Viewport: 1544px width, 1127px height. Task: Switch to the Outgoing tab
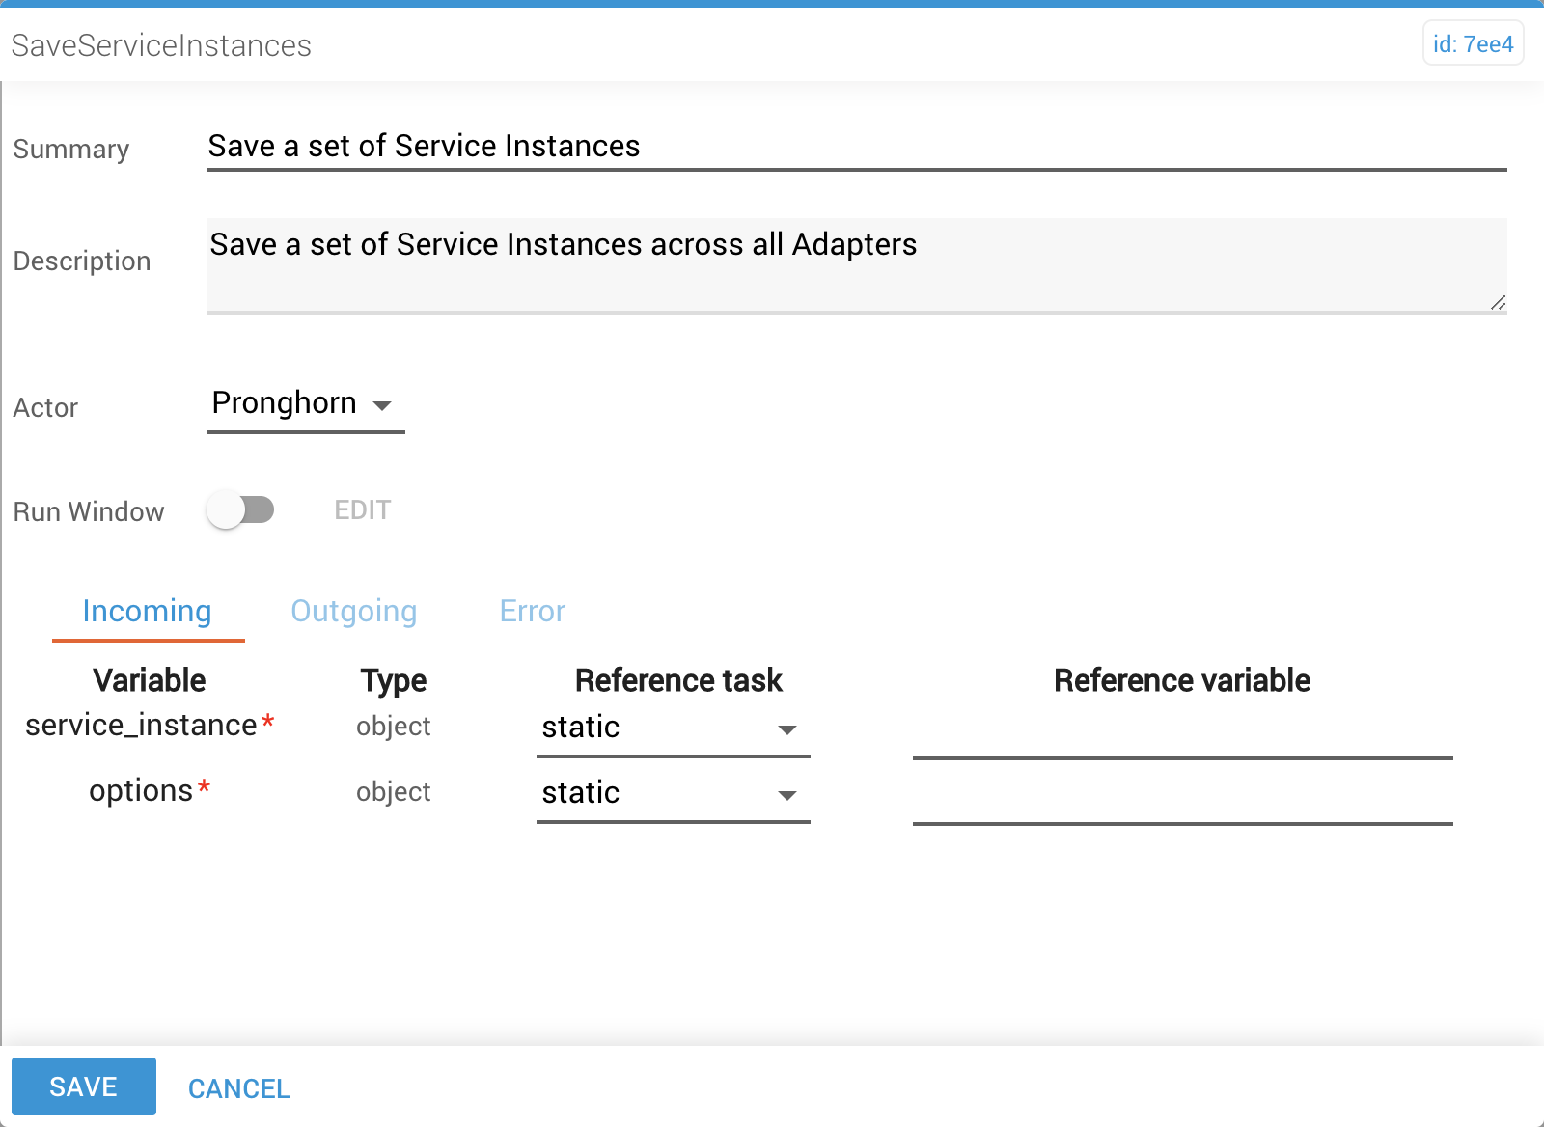coord(354,612)
